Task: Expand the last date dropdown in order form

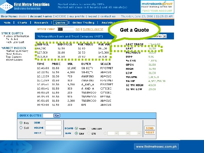Action: pyautogui.click(x=139, y=133)
